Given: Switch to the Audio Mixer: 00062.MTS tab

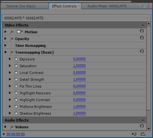Looking at the screenshot, I should pyautogui.click(x=107, y=6).
